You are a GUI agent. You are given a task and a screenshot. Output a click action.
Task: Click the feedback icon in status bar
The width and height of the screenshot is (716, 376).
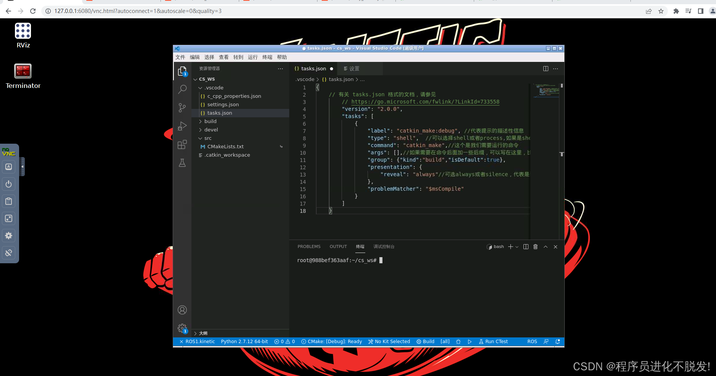546,342
